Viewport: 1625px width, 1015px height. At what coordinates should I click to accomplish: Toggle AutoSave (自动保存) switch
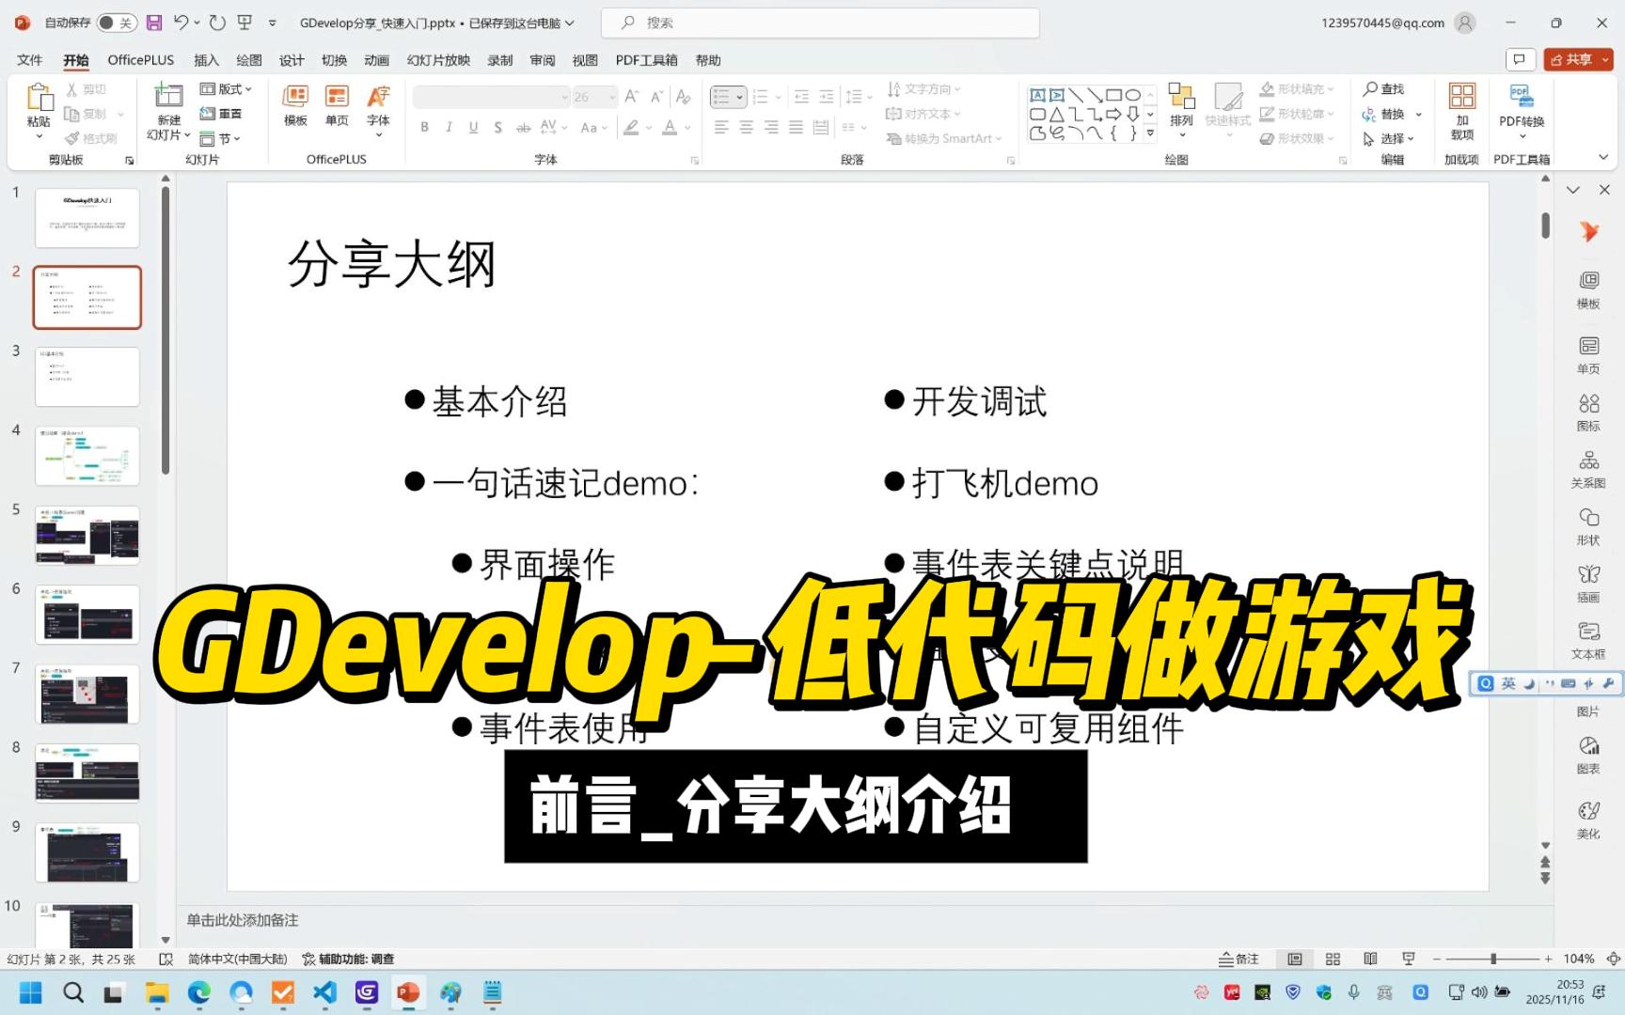[x=116, y=23]
